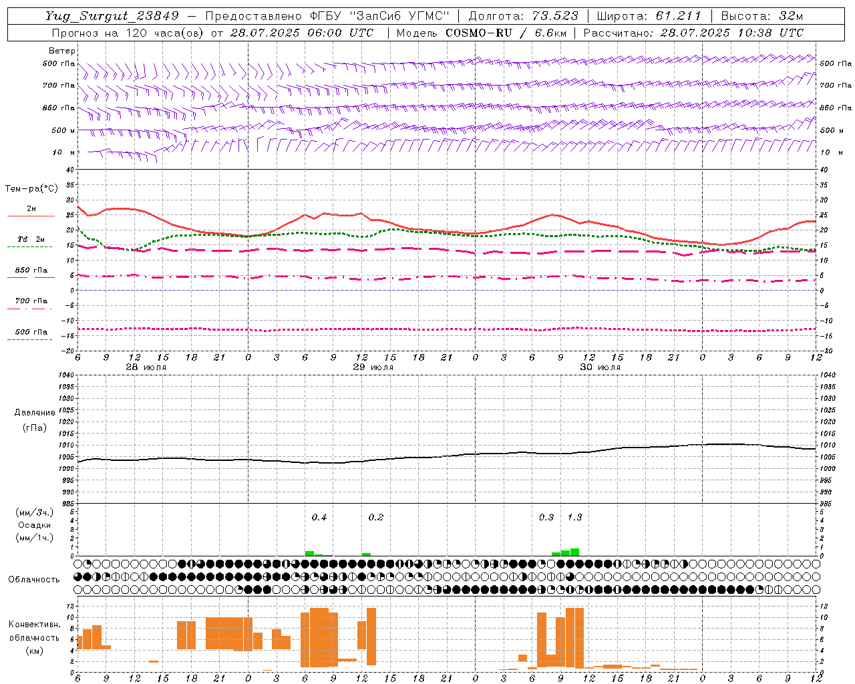Viewport: 855px width, 684px height.
Task: Click the 2м temperature legend label
Action: click(31, 209)
